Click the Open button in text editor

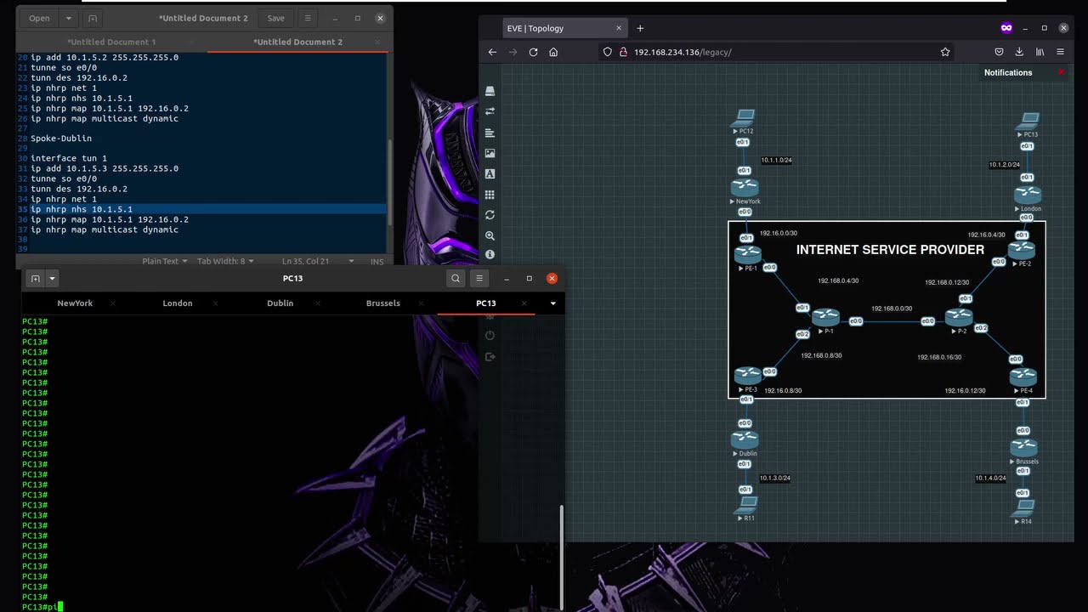click(x=39, y=18)
